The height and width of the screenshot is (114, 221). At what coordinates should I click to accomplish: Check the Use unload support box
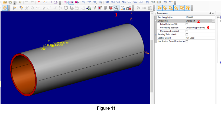(187, 31)
